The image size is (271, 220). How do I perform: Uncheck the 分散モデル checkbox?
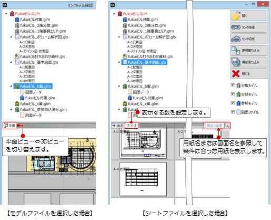233,85
